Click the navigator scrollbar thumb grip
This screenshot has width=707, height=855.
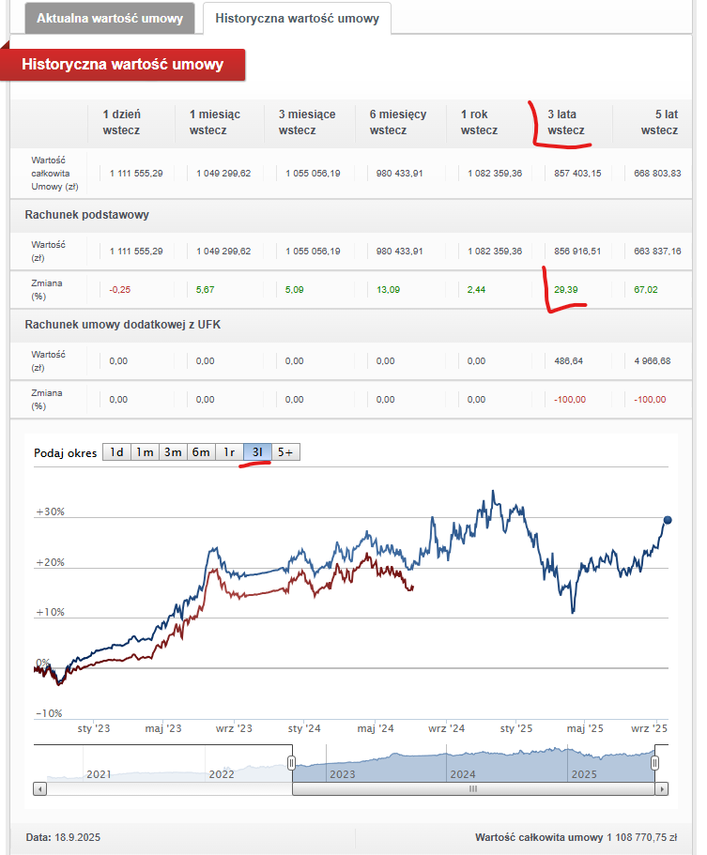coord(473,789)
